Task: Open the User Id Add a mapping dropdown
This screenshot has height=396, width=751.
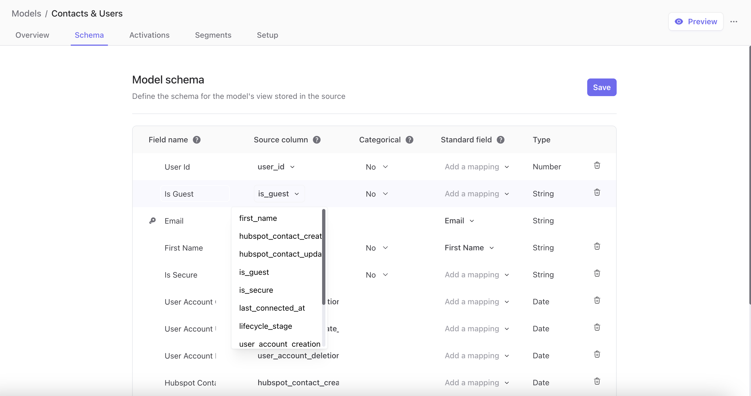Action: [x=477, y=167]
